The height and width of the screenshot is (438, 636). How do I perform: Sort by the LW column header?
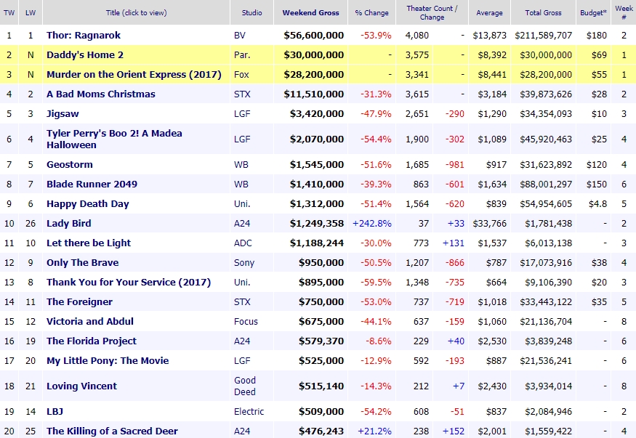click(31, 12)
